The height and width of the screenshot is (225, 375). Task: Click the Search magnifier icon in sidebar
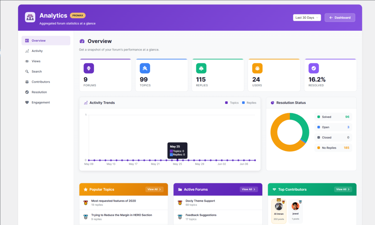pos(27,71)
